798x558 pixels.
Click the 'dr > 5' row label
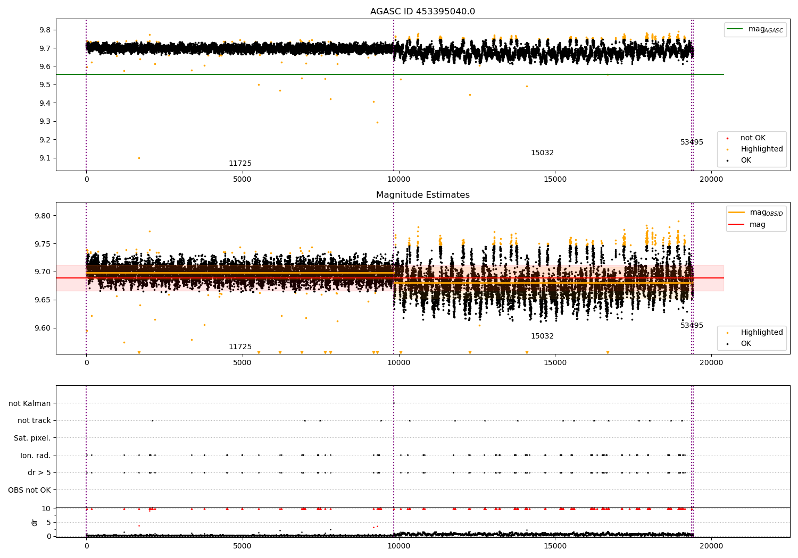[x=39, y=473]
